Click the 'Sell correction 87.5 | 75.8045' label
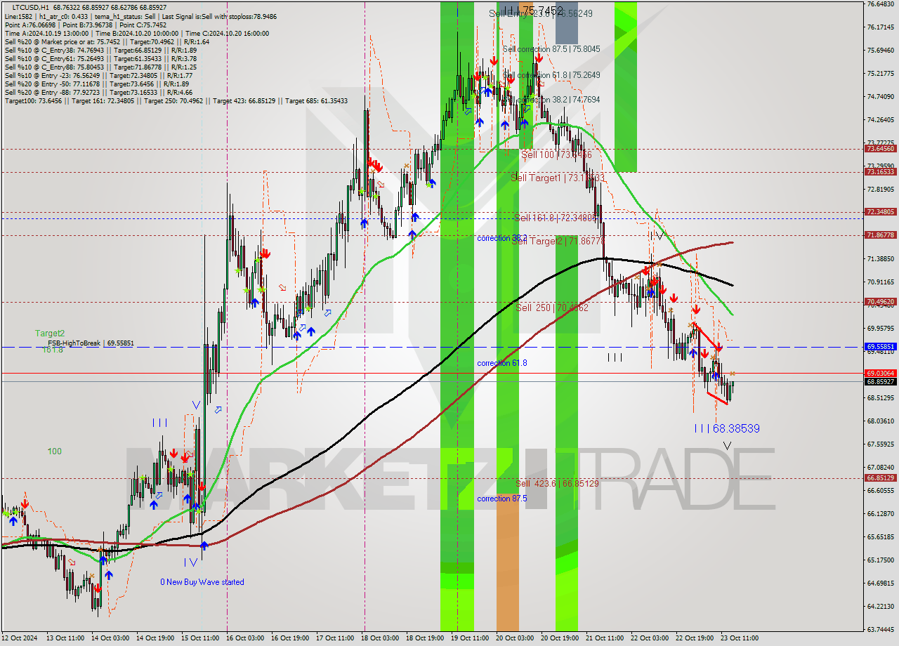This screenshot has width=899, height=646. (x=551, y=49)
